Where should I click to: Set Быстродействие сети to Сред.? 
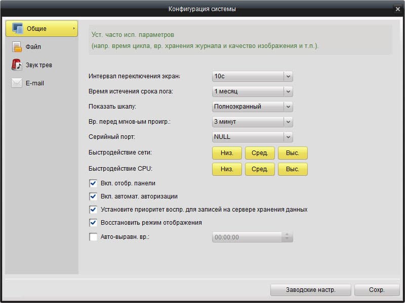[260, 153]
